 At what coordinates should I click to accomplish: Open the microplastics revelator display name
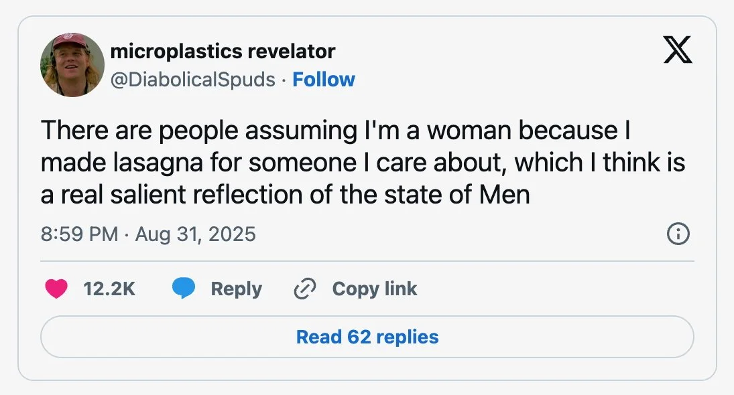[222, 51]
